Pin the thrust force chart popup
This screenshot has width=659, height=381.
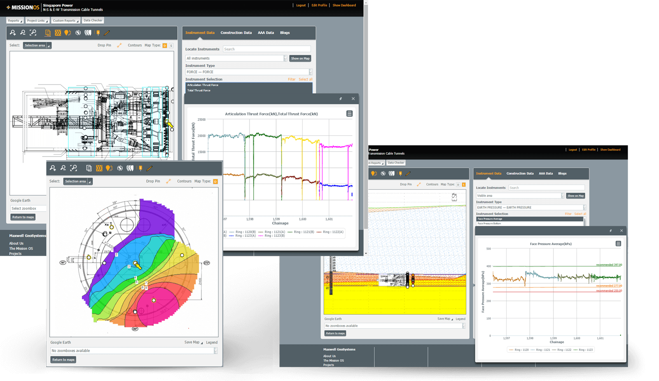(x=341, y=99)
